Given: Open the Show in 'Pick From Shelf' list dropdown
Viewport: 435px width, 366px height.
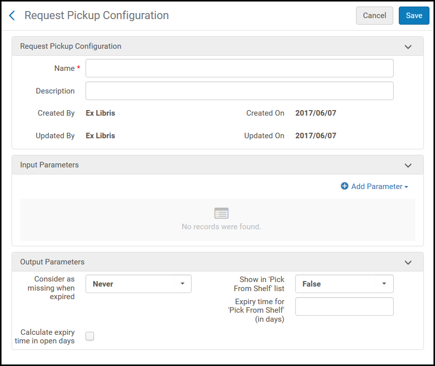Looking at the screenshot, I should pos(344,284).
